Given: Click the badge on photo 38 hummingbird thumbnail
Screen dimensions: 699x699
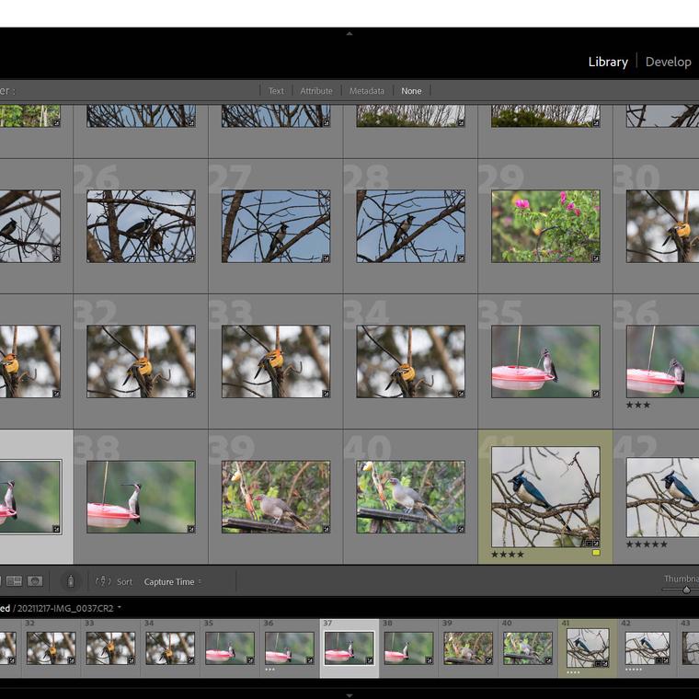Looking at the screenshot, I should click(190, 529).
